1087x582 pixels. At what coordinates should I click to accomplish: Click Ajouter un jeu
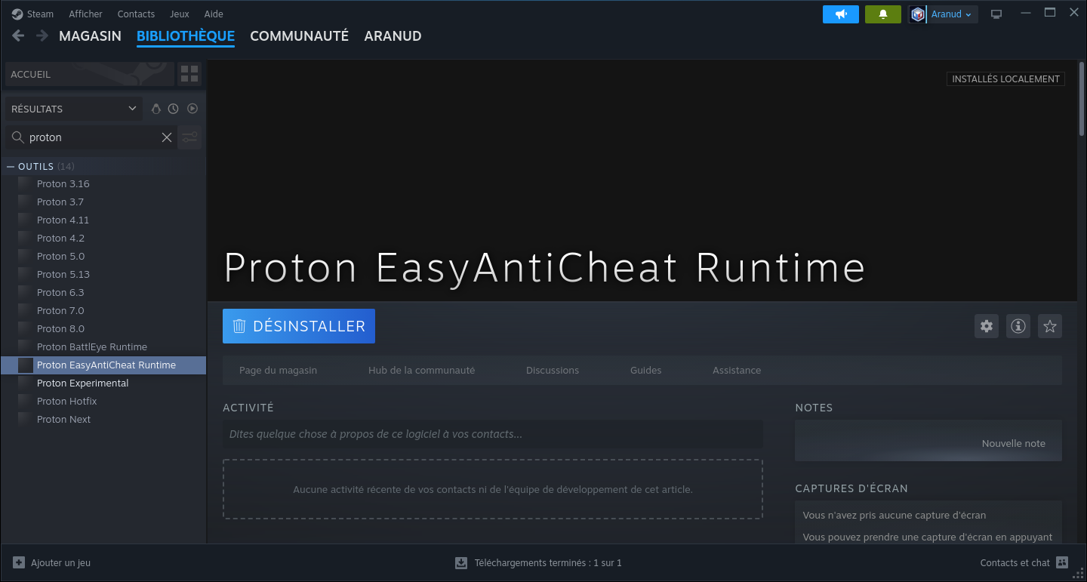coord(60,562)
